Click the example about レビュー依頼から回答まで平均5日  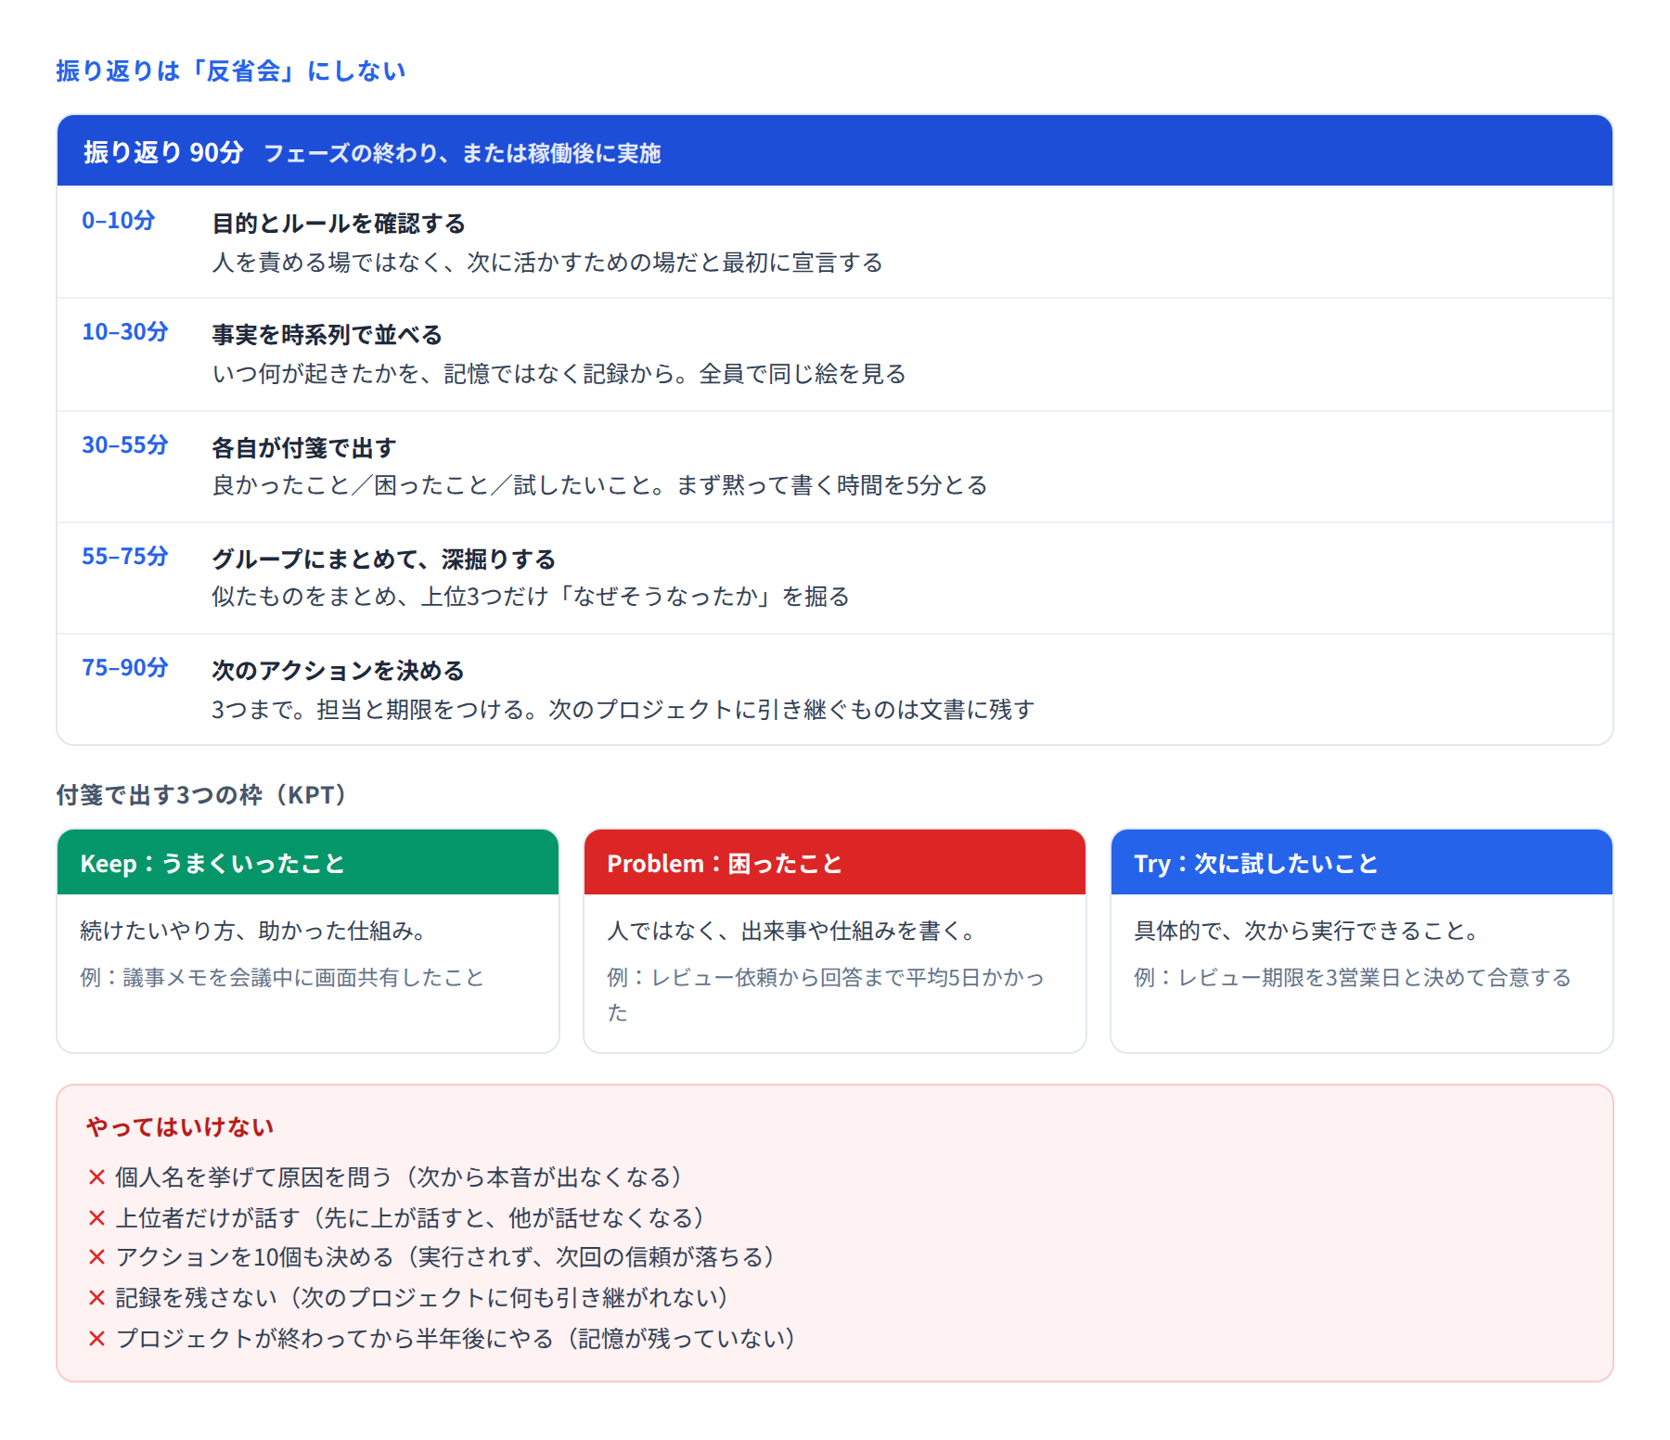[826, 995]
